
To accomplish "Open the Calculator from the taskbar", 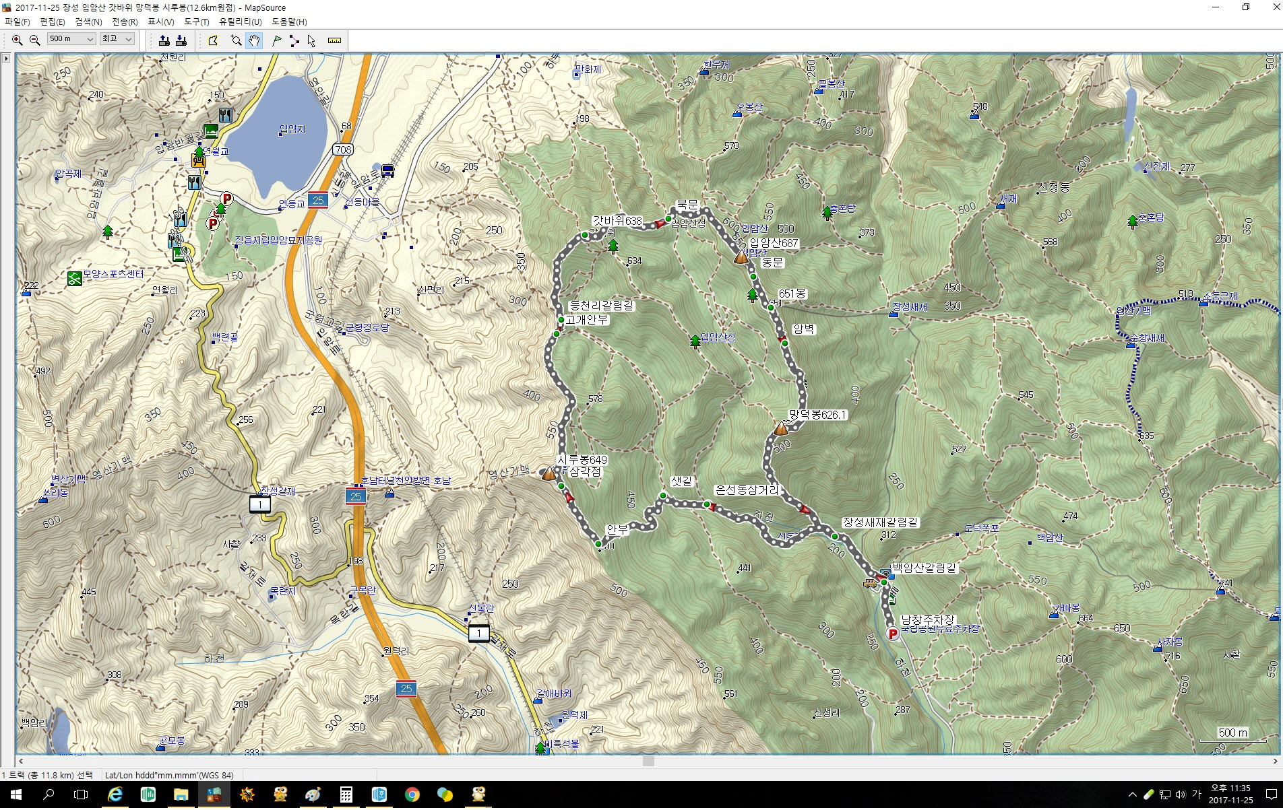I will coord(346,795).
